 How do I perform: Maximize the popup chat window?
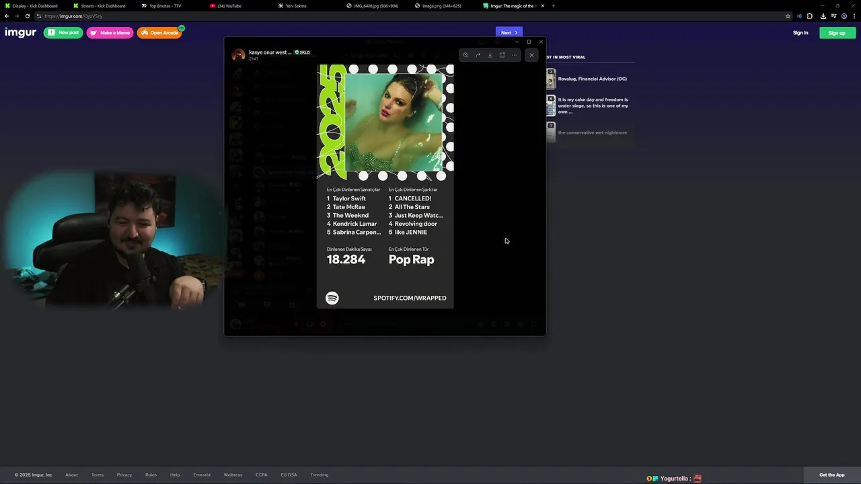pos(529,42)
